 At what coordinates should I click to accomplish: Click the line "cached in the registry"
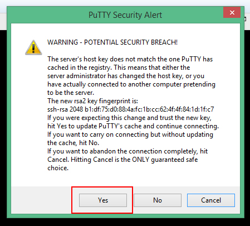(x=119, y=68)
